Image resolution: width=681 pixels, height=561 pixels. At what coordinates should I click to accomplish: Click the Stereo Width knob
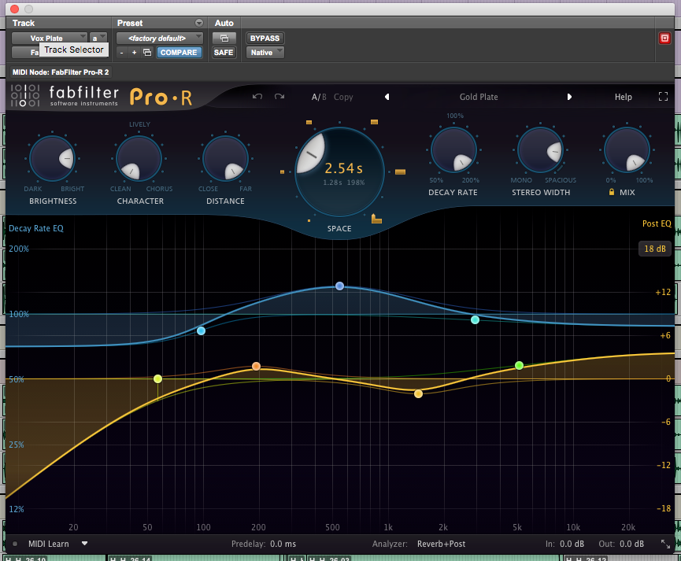pyautogui.click(x=540, y=149)
